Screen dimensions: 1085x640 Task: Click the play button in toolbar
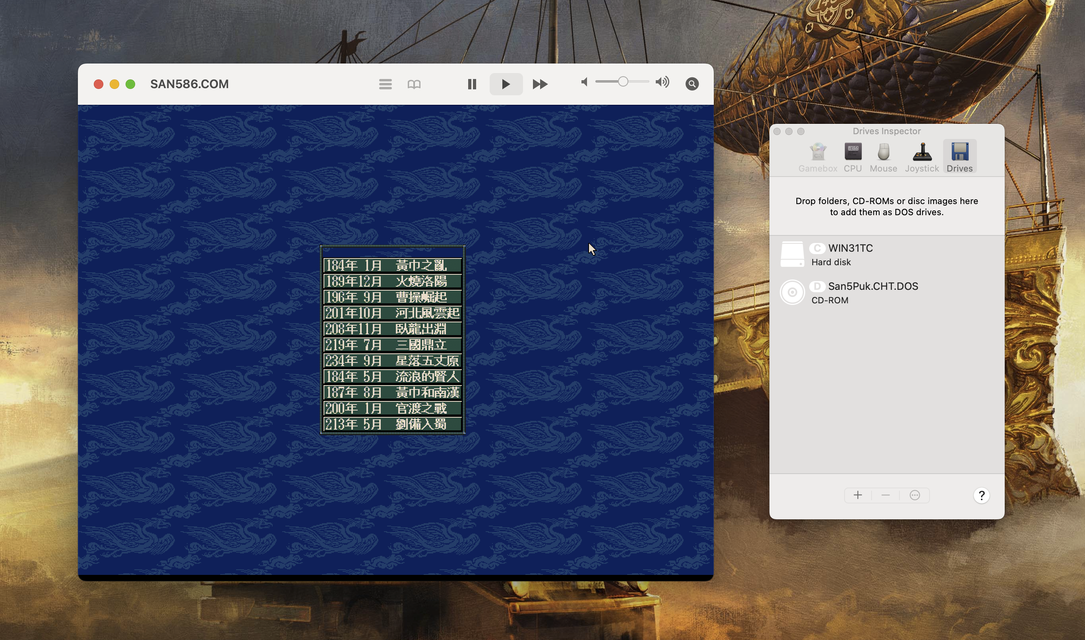click(x=506, y=84)
